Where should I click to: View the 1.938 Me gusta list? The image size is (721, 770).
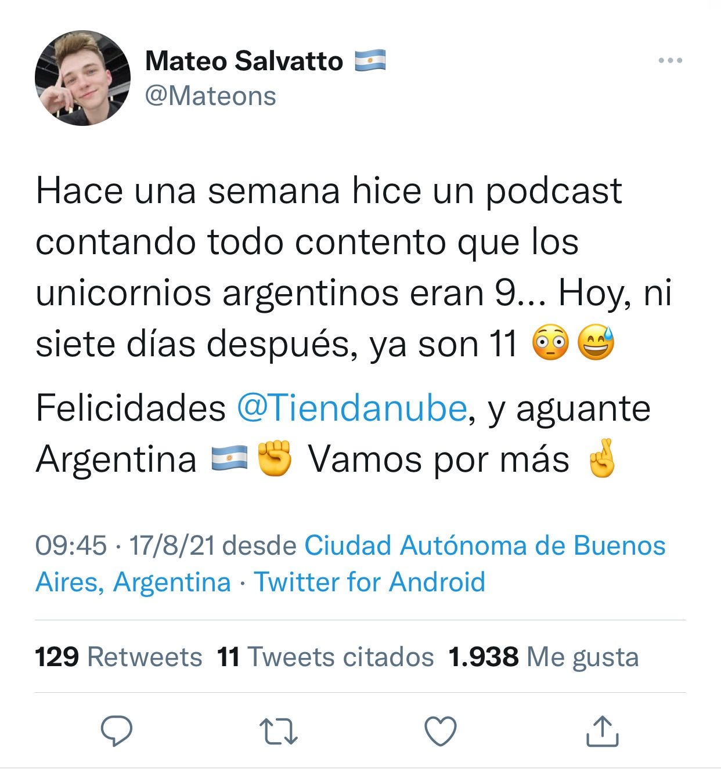(543, 657)
